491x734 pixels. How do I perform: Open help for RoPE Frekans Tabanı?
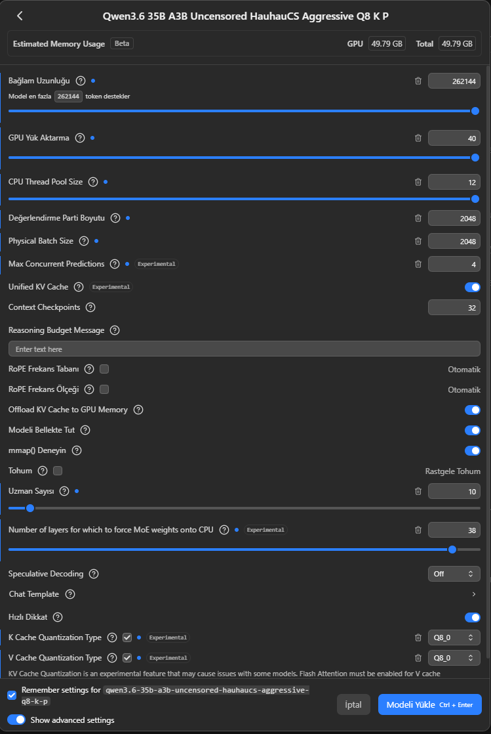(89, 369)
